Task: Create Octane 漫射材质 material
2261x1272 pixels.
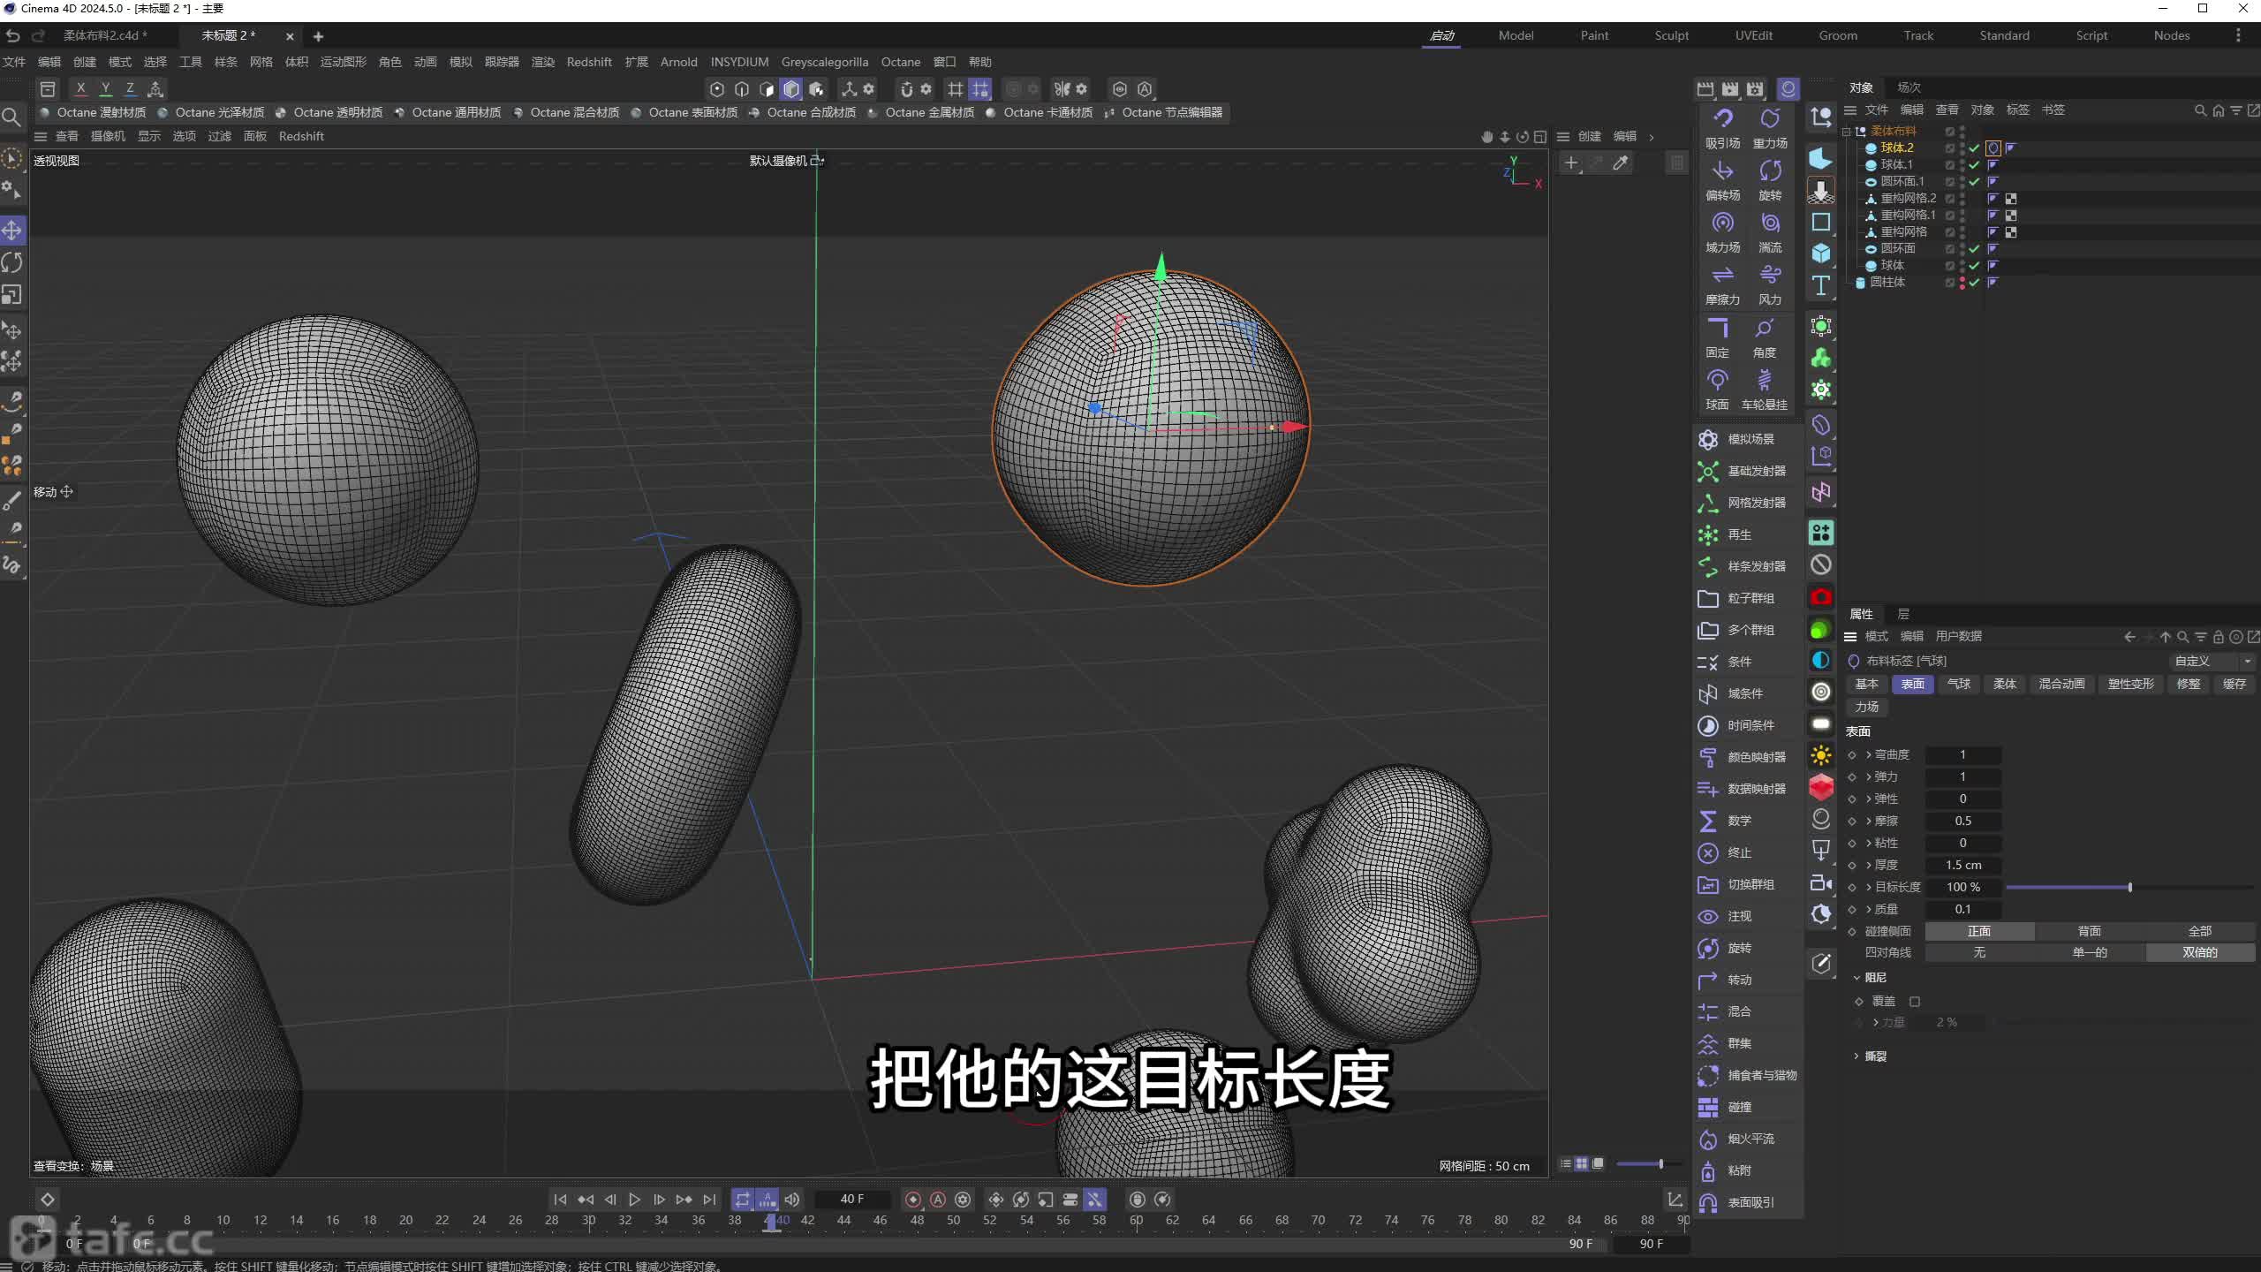Action: pyautogui.click(x=93, y=112)
